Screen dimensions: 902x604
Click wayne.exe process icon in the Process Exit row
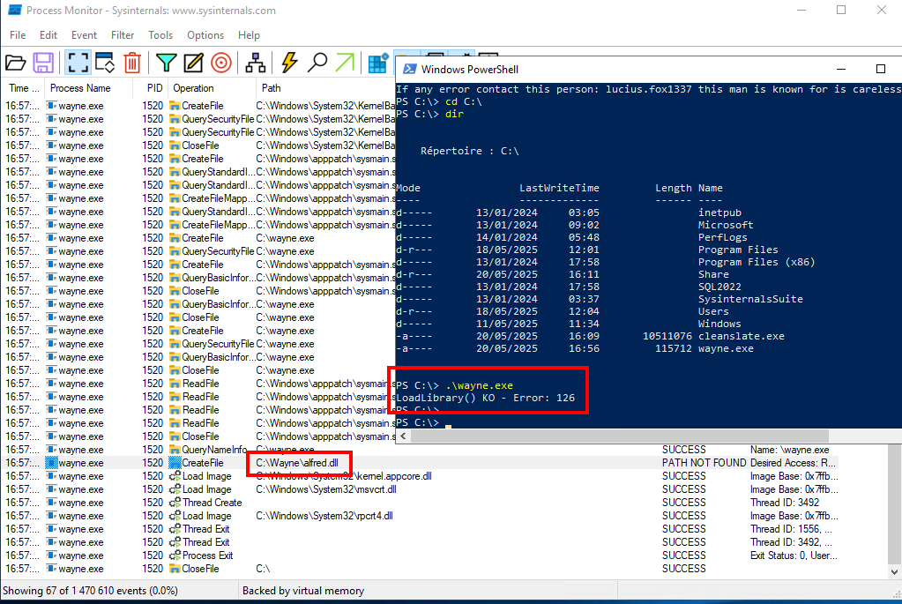(52, 556)
